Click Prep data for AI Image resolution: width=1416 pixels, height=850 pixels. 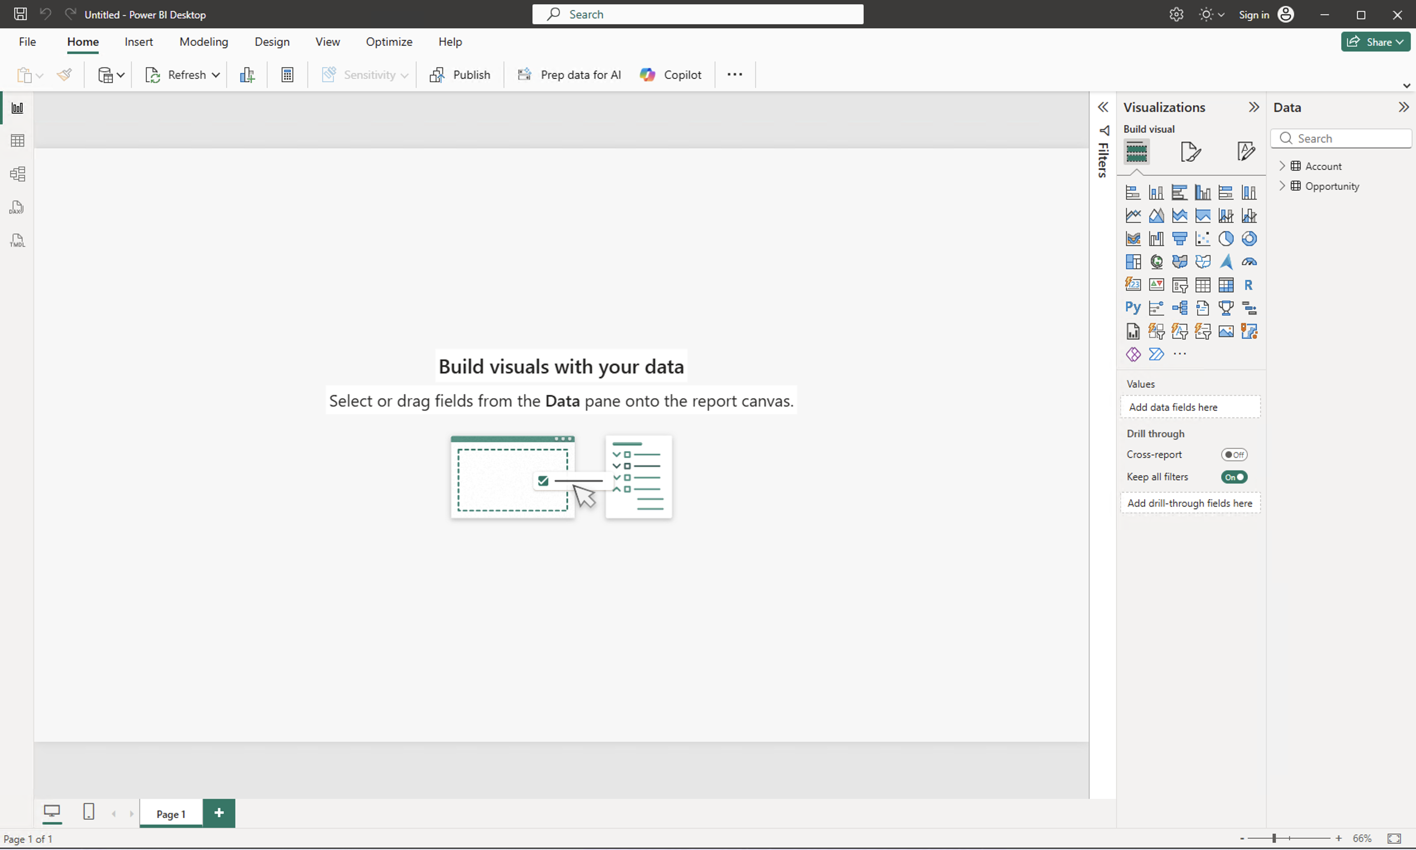[569, 75]
